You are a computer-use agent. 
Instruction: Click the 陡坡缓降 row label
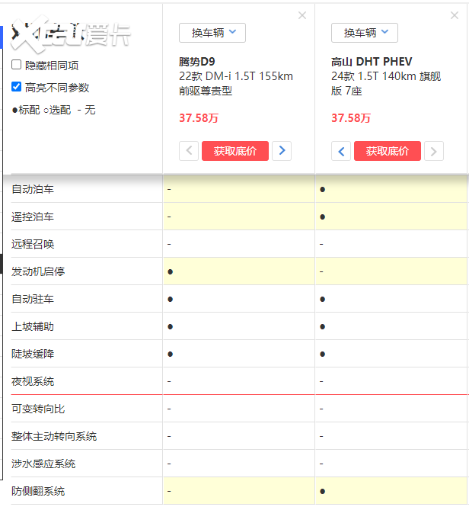click(x=33, y=354)
